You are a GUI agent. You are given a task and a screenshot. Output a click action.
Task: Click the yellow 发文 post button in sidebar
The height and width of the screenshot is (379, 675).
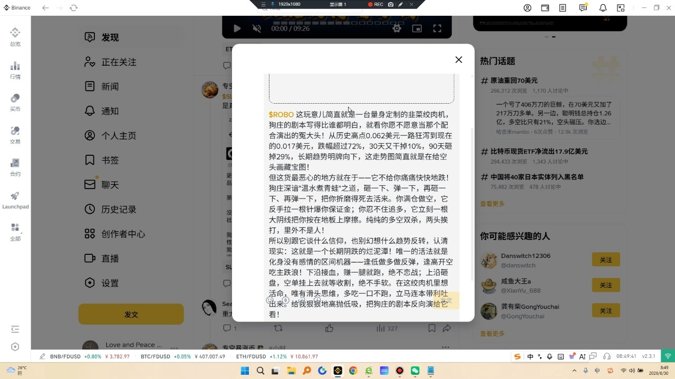pyautogui.click(x=131, y=314)
